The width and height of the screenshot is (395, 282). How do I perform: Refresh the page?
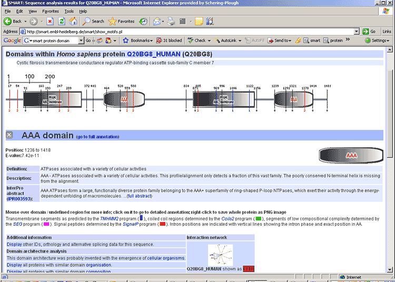(62, 22)
